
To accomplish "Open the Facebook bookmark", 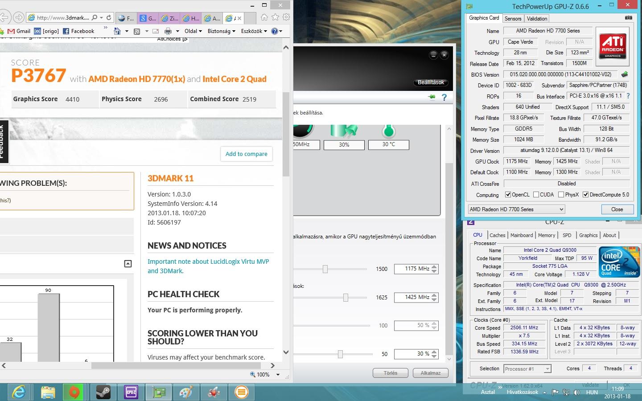I will (x=78, y=31).
